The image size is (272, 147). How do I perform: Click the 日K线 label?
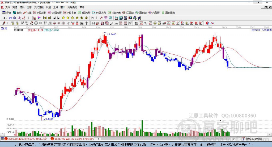(x=4, y=28)
